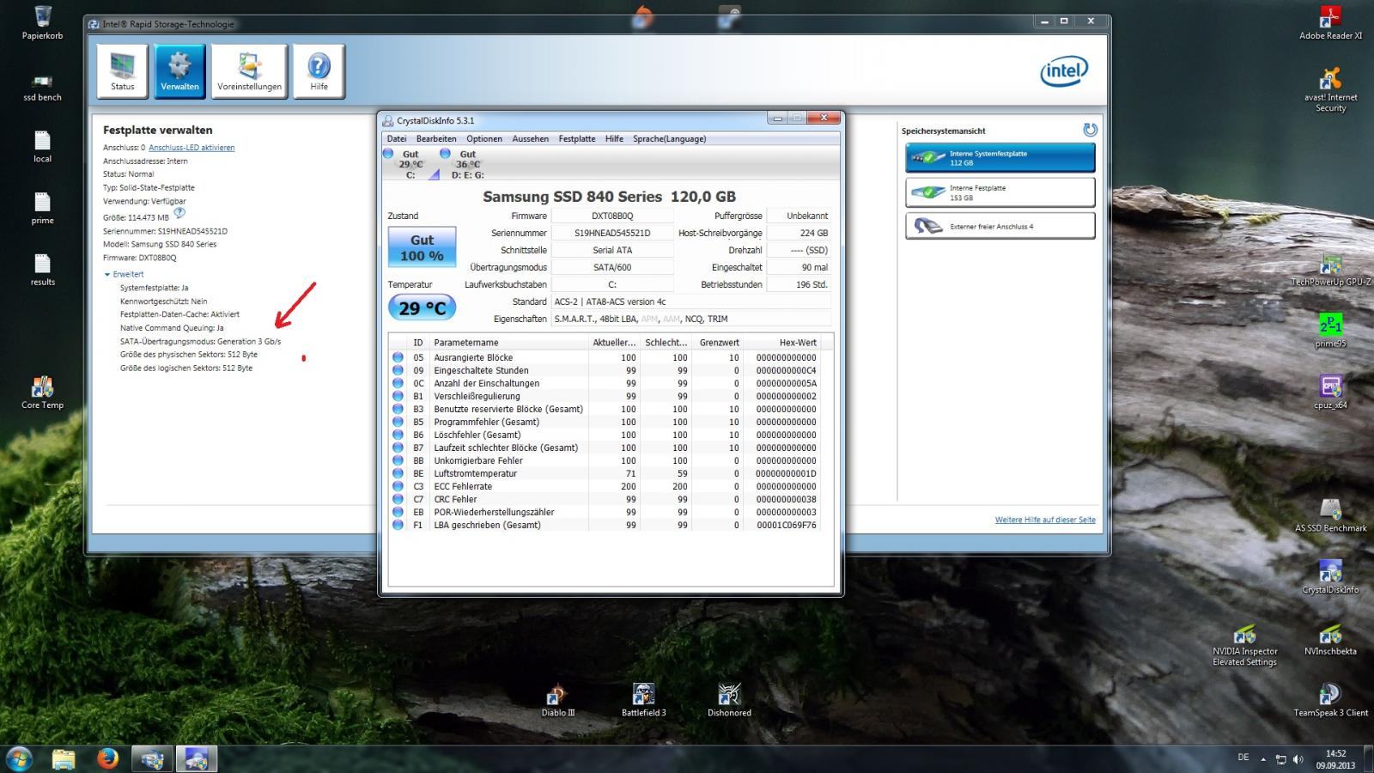Launch CrystalDiskInfo desktop shortcut
This screenshot has height=773, width=1374.
click(x=1330, y=577)
